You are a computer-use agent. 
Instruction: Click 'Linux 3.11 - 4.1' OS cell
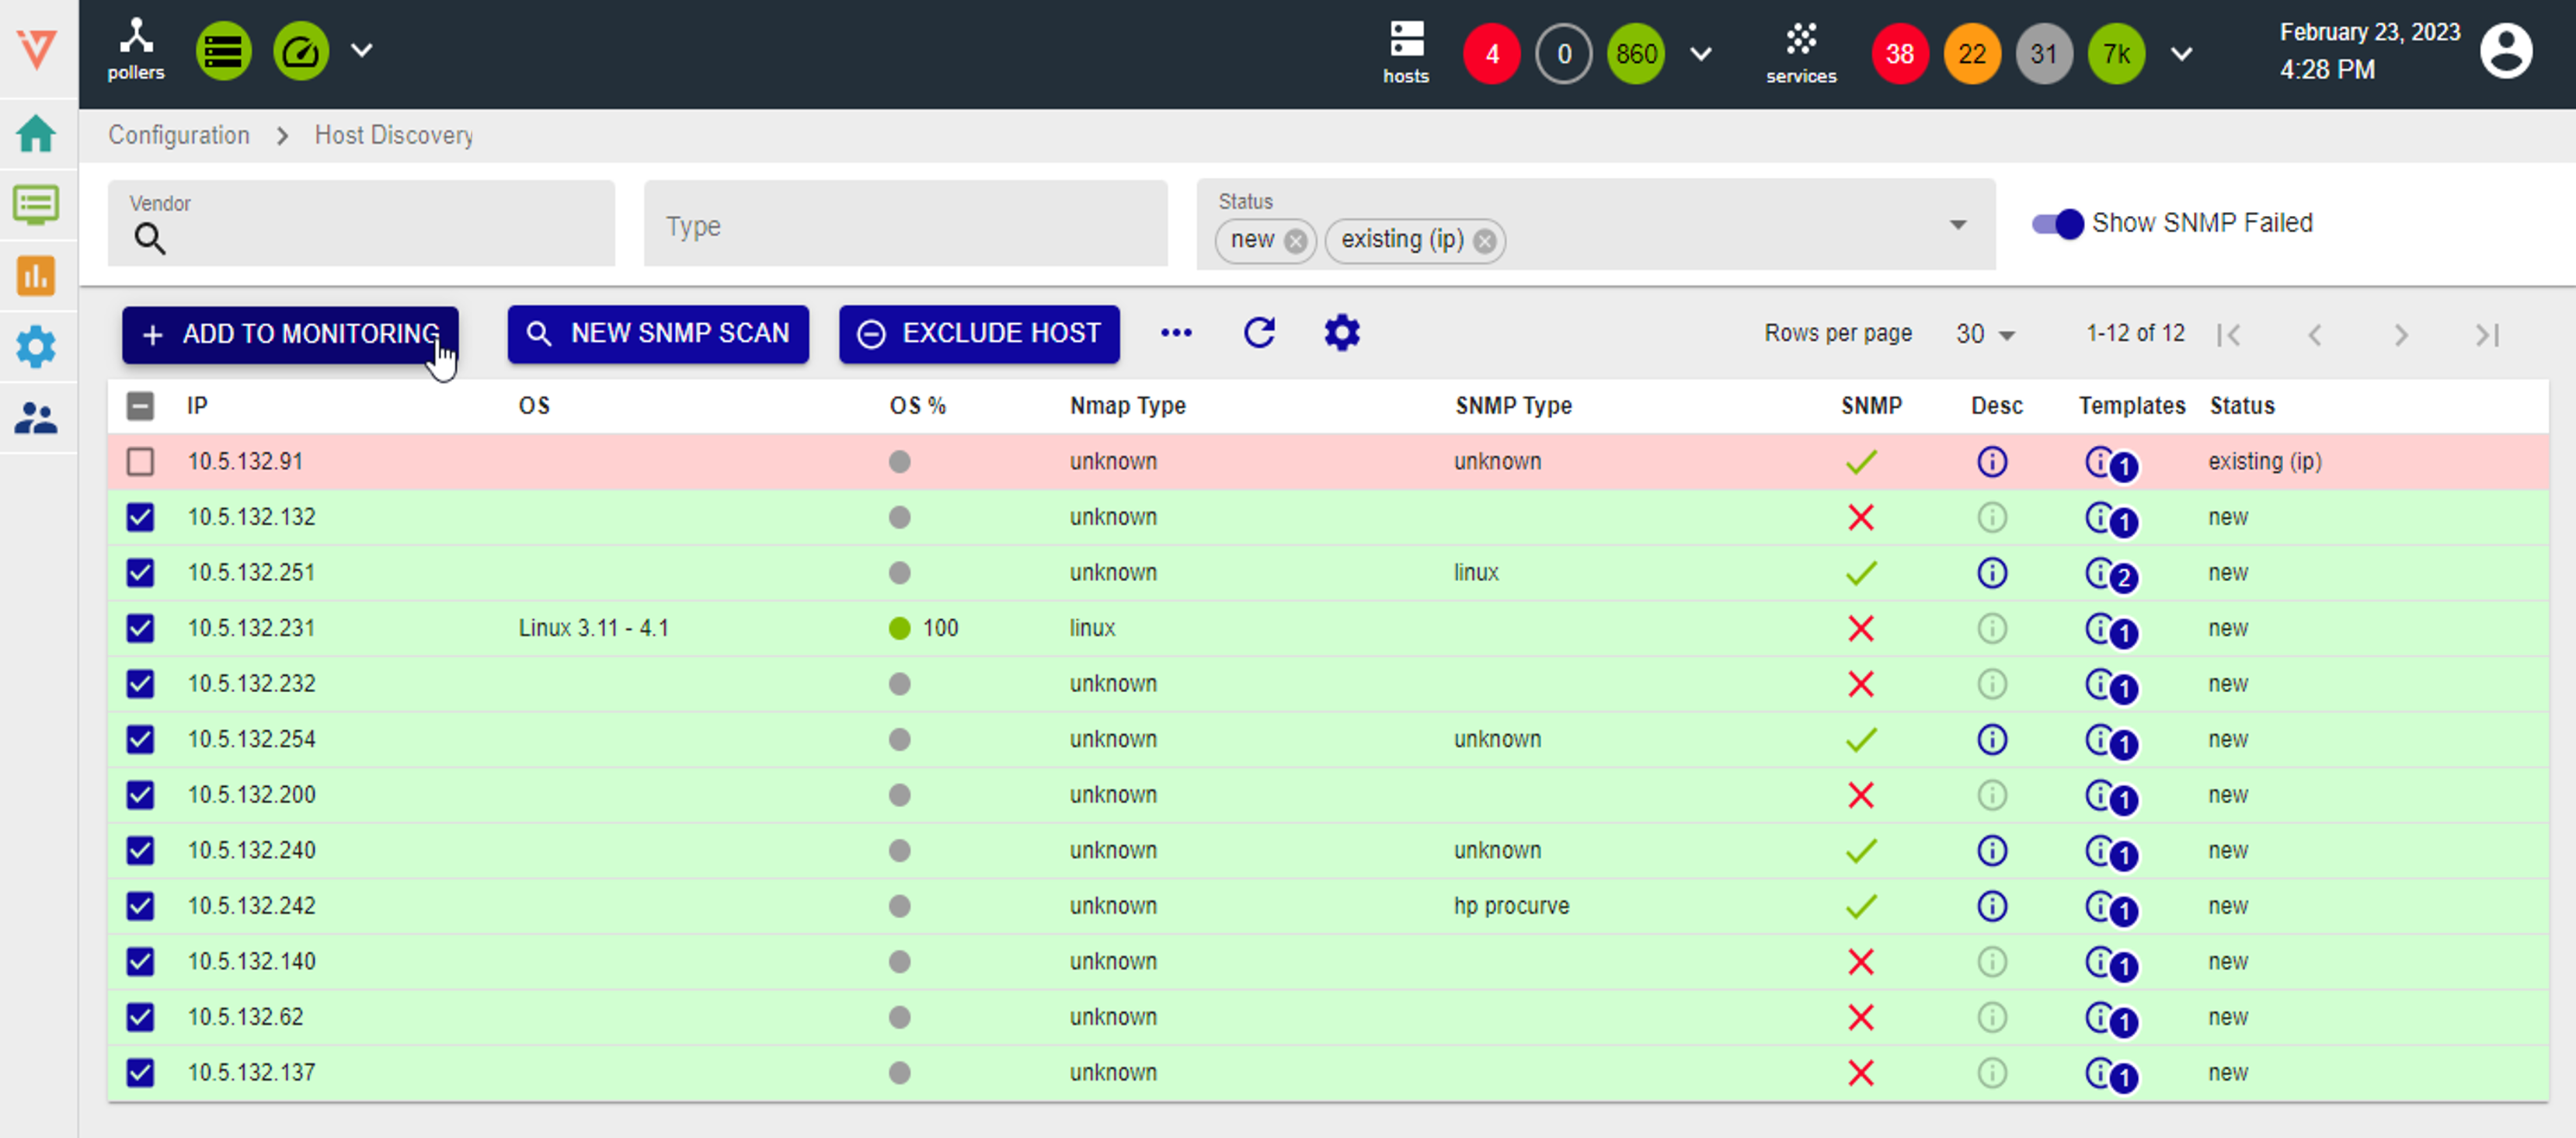coord(593,628)
